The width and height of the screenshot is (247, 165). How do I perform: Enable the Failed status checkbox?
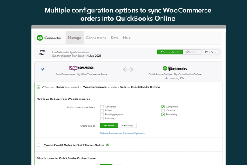[102, 111]
